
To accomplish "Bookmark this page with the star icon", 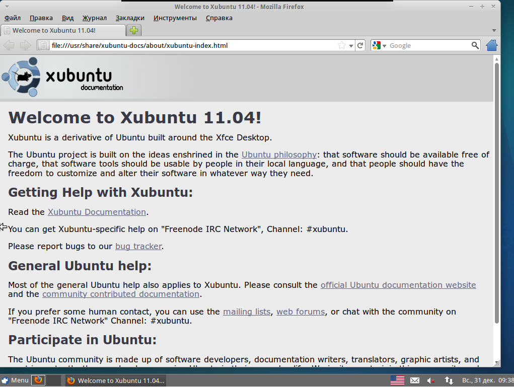I will point(341,46).
